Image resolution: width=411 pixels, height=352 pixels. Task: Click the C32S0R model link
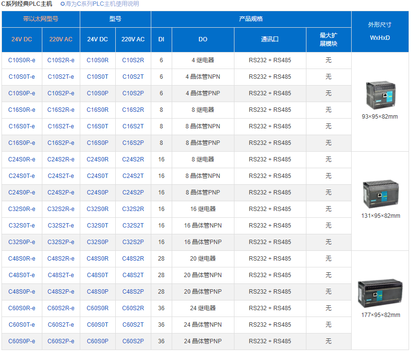click(x=98, y=209)
